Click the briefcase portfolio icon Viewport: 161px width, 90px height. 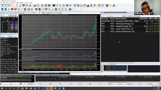pyautogui.click(x=43, y=9)
